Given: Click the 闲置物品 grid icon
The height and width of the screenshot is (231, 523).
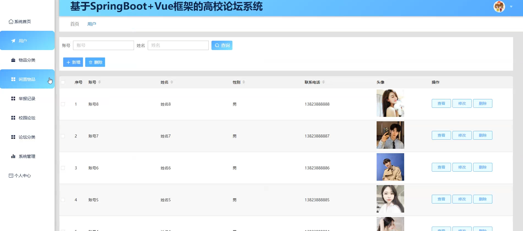Looking at the screenshot, I should [x=13, y=79].
